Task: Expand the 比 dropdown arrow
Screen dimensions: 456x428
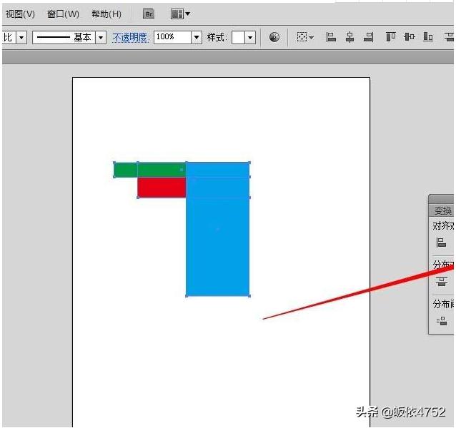Action: (21, 37)
